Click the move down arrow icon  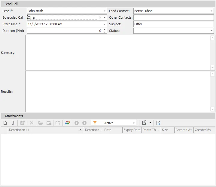84,123
